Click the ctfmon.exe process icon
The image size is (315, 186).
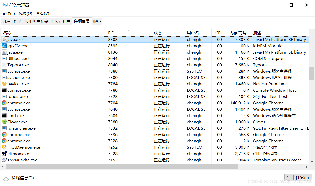tap(4, 154)
